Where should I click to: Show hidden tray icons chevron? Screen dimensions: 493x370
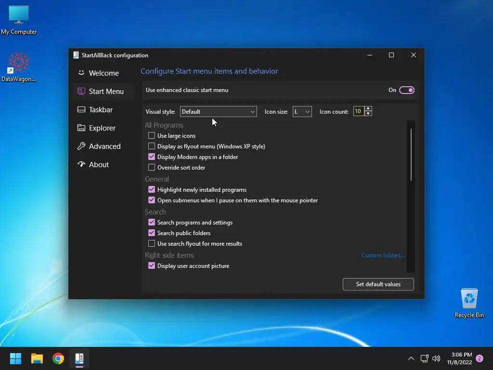[x=411, y=358]
